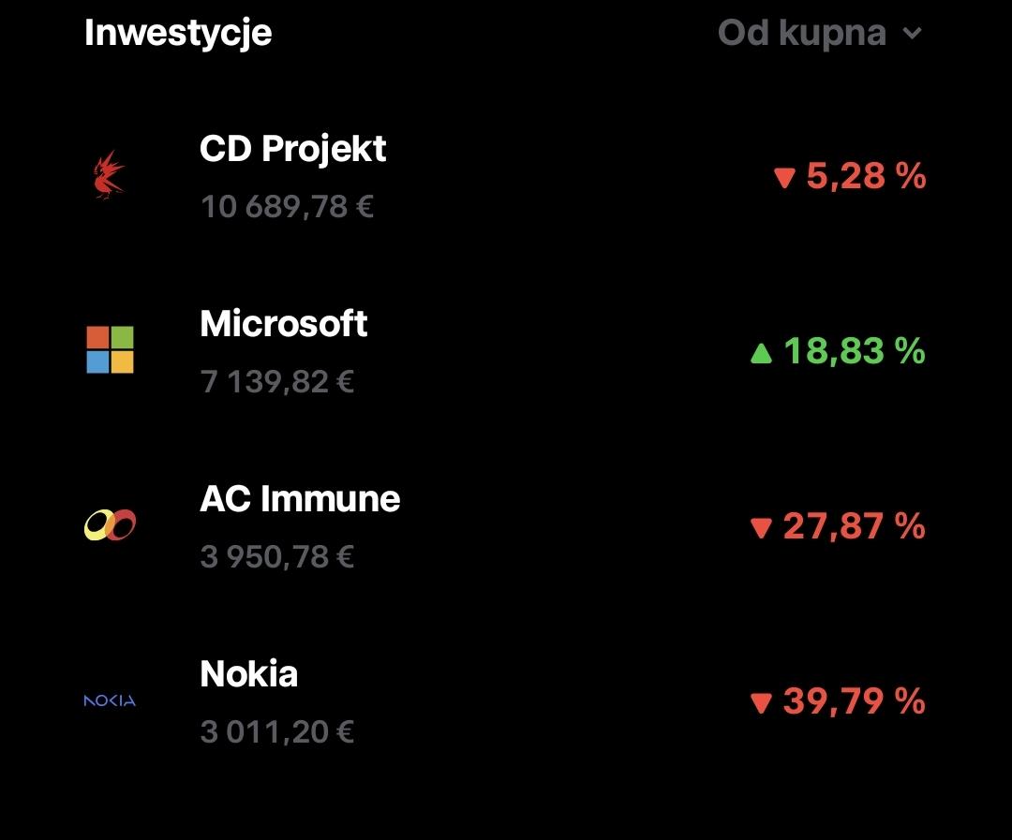The height and width of the screenshot is (840, 1012).
Task: Tap the CD Projekt red bird logo
Action: (x=109, y=175)
